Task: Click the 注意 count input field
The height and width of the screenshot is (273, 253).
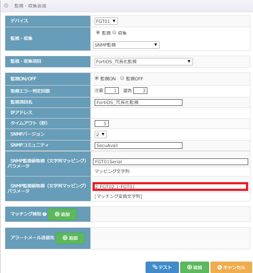Action: tap(112, 91)
